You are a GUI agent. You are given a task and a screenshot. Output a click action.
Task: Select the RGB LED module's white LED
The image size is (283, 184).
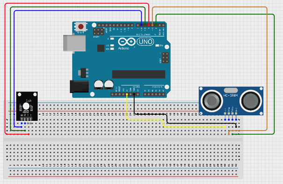(26, 106)
